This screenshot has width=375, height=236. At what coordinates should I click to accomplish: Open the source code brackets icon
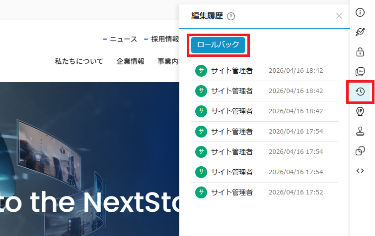tap(361, 171)
